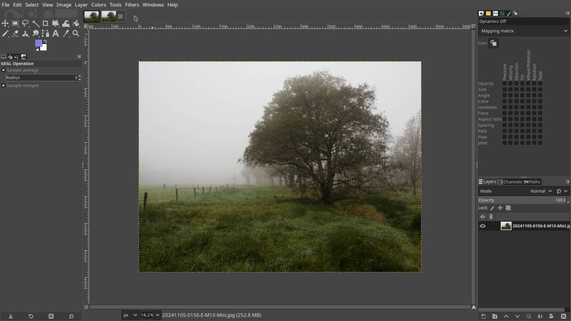Activate the Crop tool
This screenshot has width=571, height=321.
pos(45,23)
